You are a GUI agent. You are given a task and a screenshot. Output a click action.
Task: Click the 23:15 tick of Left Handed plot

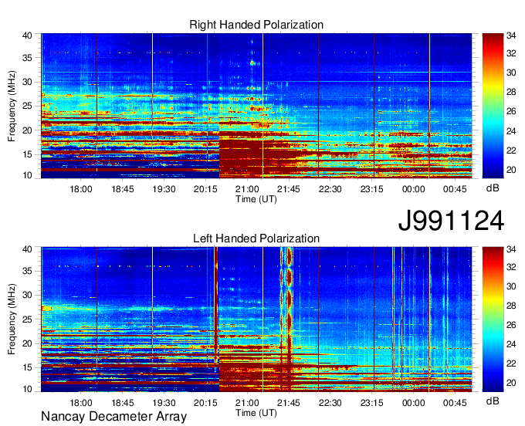371,403
